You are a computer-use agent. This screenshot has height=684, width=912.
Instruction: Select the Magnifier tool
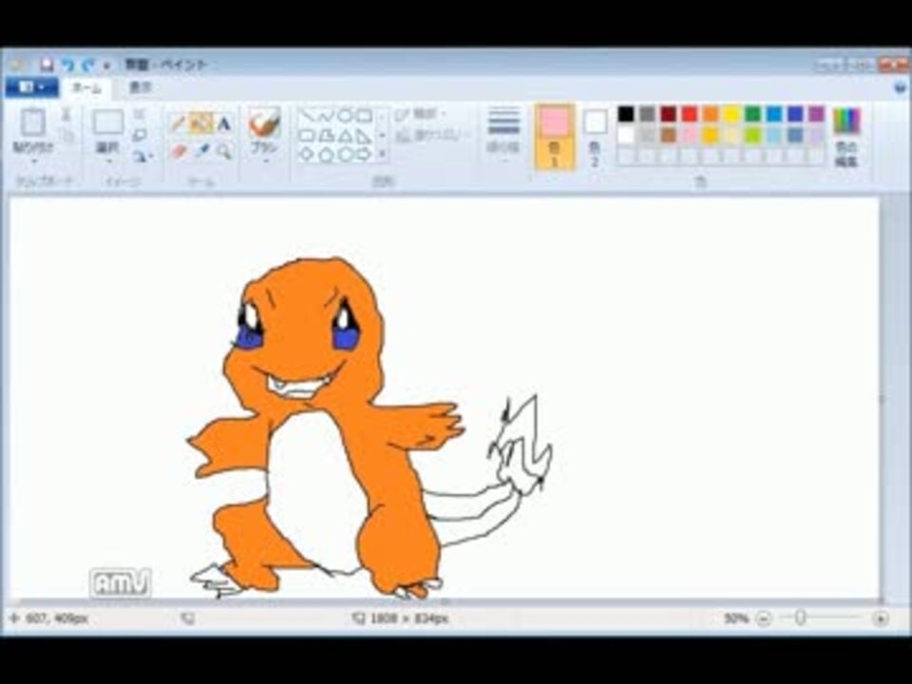coord(224,151)
